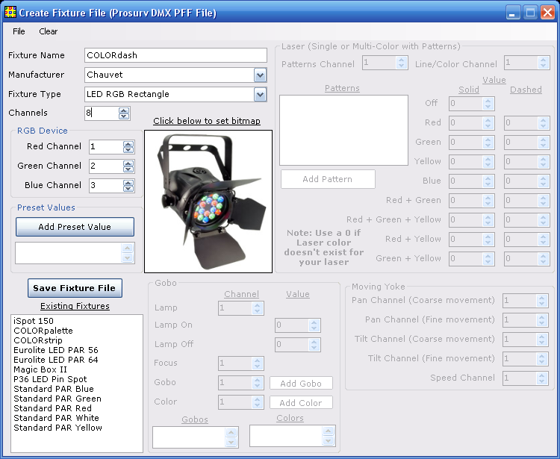Click the Add Preset Value button
The height and width of the screenshot is (459, 560).
click(75, 227)
